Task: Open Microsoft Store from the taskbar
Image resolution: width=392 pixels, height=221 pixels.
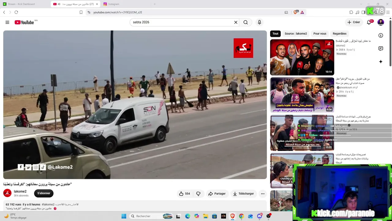Action: tap(214, 216)
